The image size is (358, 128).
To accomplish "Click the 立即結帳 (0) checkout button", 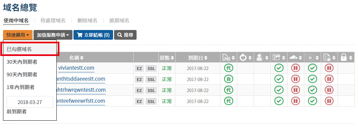I will [93, 35].
